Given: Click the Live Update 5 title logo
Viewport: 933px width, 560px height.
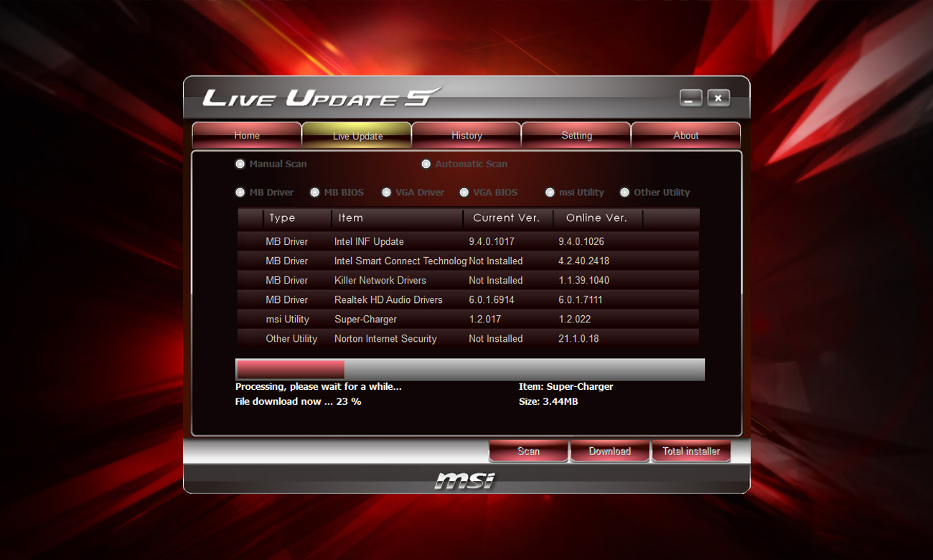Looking at the screenshot, I should pos(322,98).
